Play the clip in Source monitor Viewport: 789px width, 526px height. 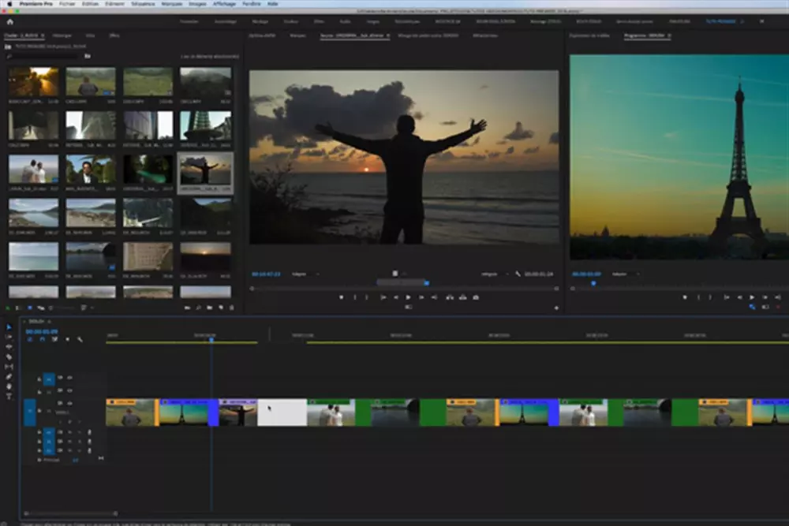tap(408, 297)
